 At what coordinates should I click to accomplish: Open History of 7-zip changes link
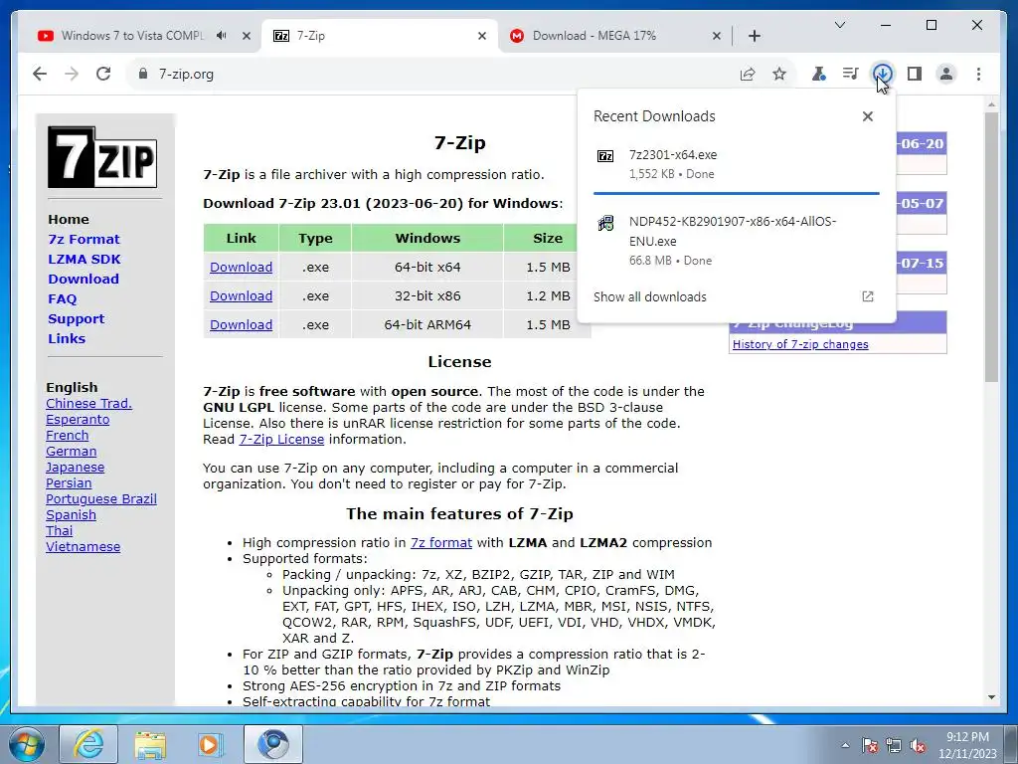coord(800,344)
